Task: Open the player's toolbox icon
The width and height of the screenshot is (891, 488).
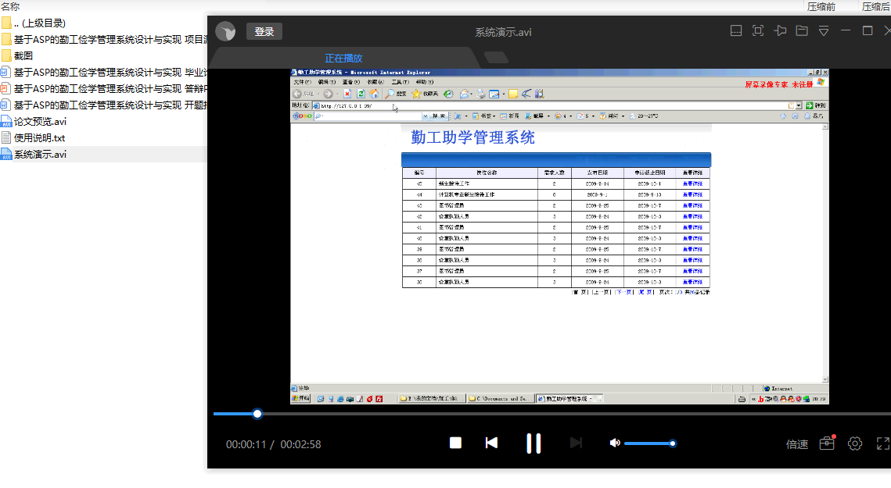Action: coord(828,443)
